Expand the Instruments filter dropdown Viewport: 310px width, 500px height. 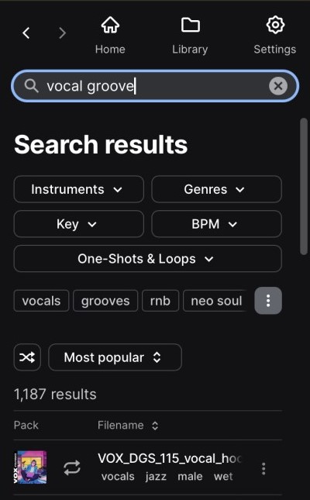pos(79,189)
